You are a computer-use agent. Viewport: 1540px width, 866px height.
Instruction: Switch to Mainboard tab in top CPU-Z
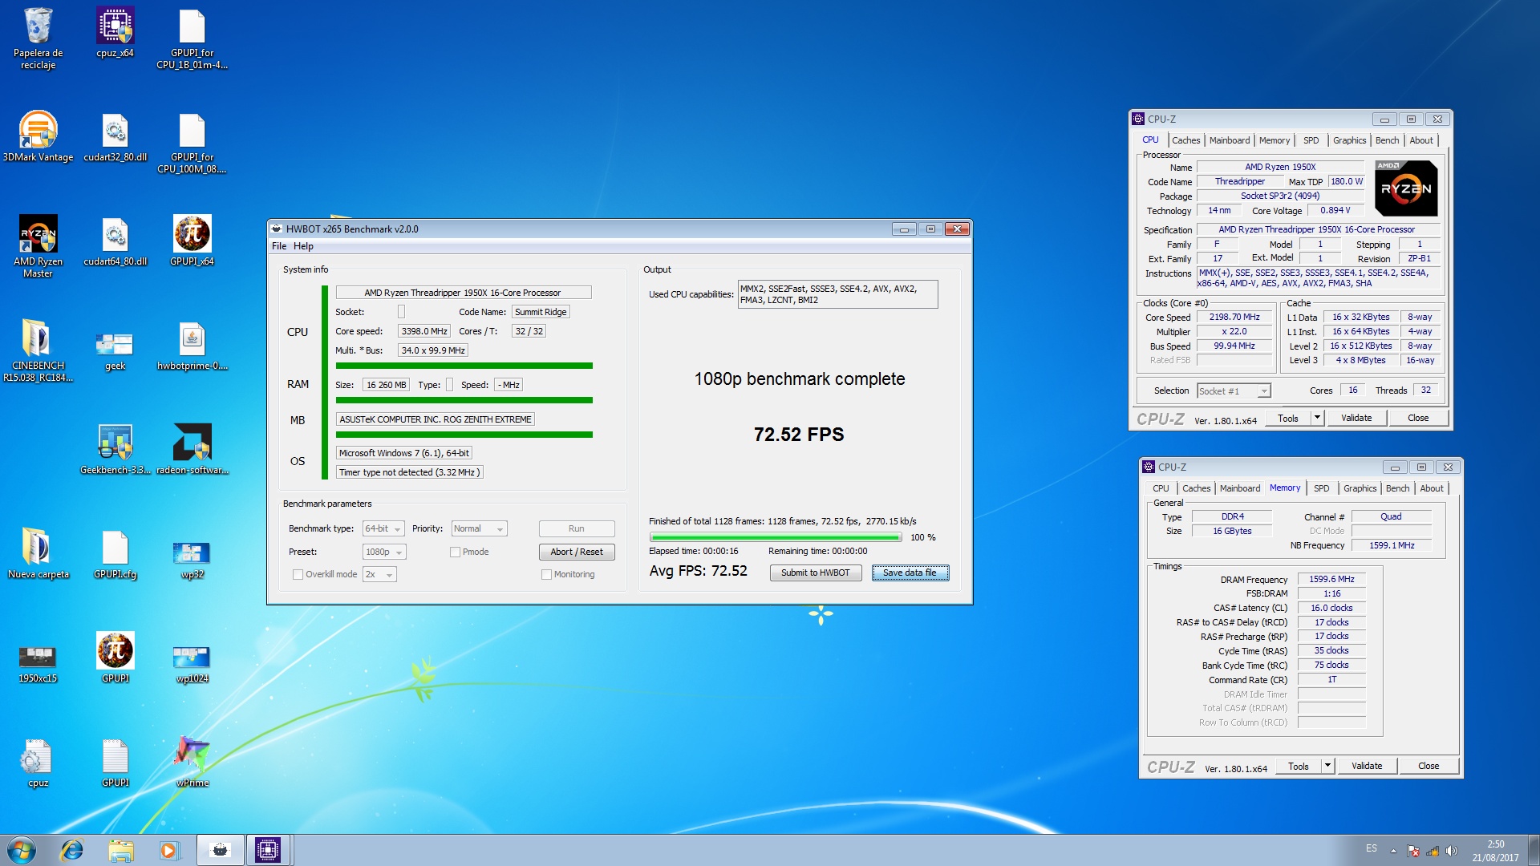[x=1229, y=140]
